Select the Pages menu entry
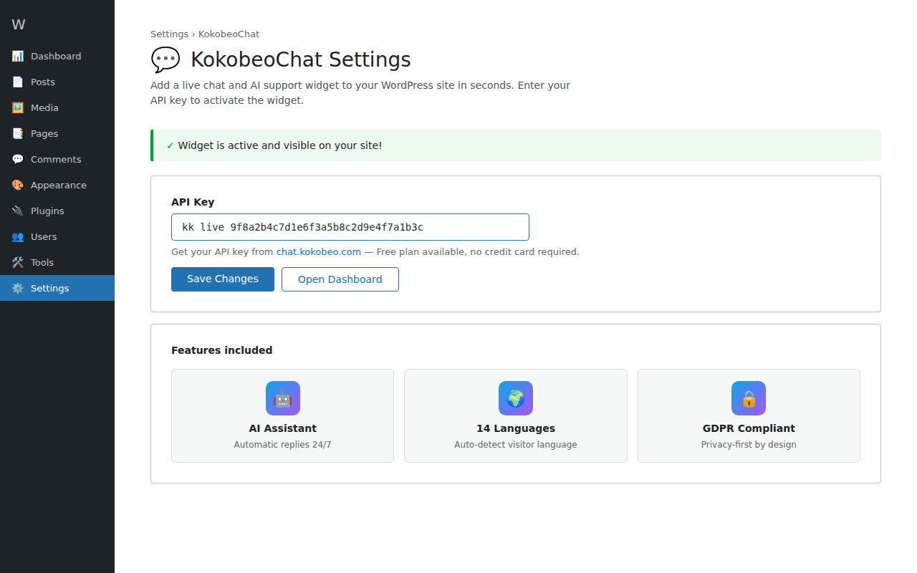The height and width of the screenshot is (573, 917). coord(44,133)
